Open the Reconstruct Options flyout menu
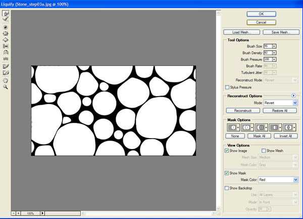Image resolution: width=303 pixels, height=219 pixels. tap(293, 96)
